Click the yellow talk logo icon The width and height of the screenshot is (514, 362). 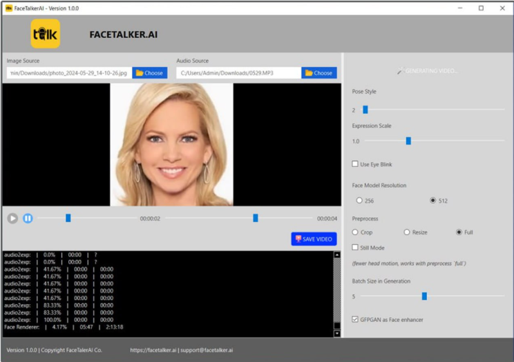[46, 34]
